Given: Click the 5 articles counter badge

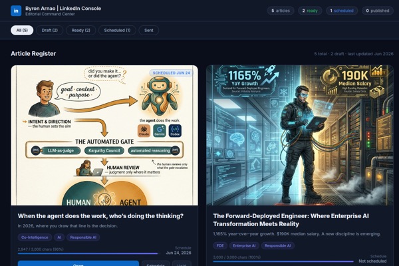Looking at the screenshot, I should pyautogui.click(x=281, y=11).
